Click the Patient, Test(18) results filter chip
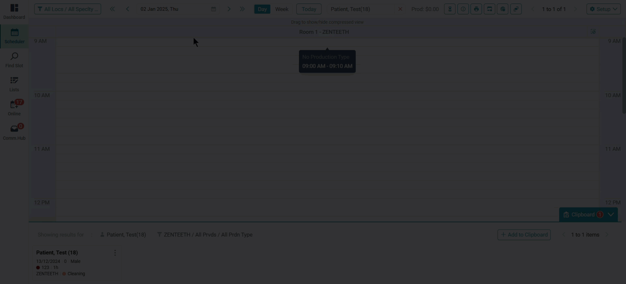This screenshot has height=284, width=626. click(123, 234)
